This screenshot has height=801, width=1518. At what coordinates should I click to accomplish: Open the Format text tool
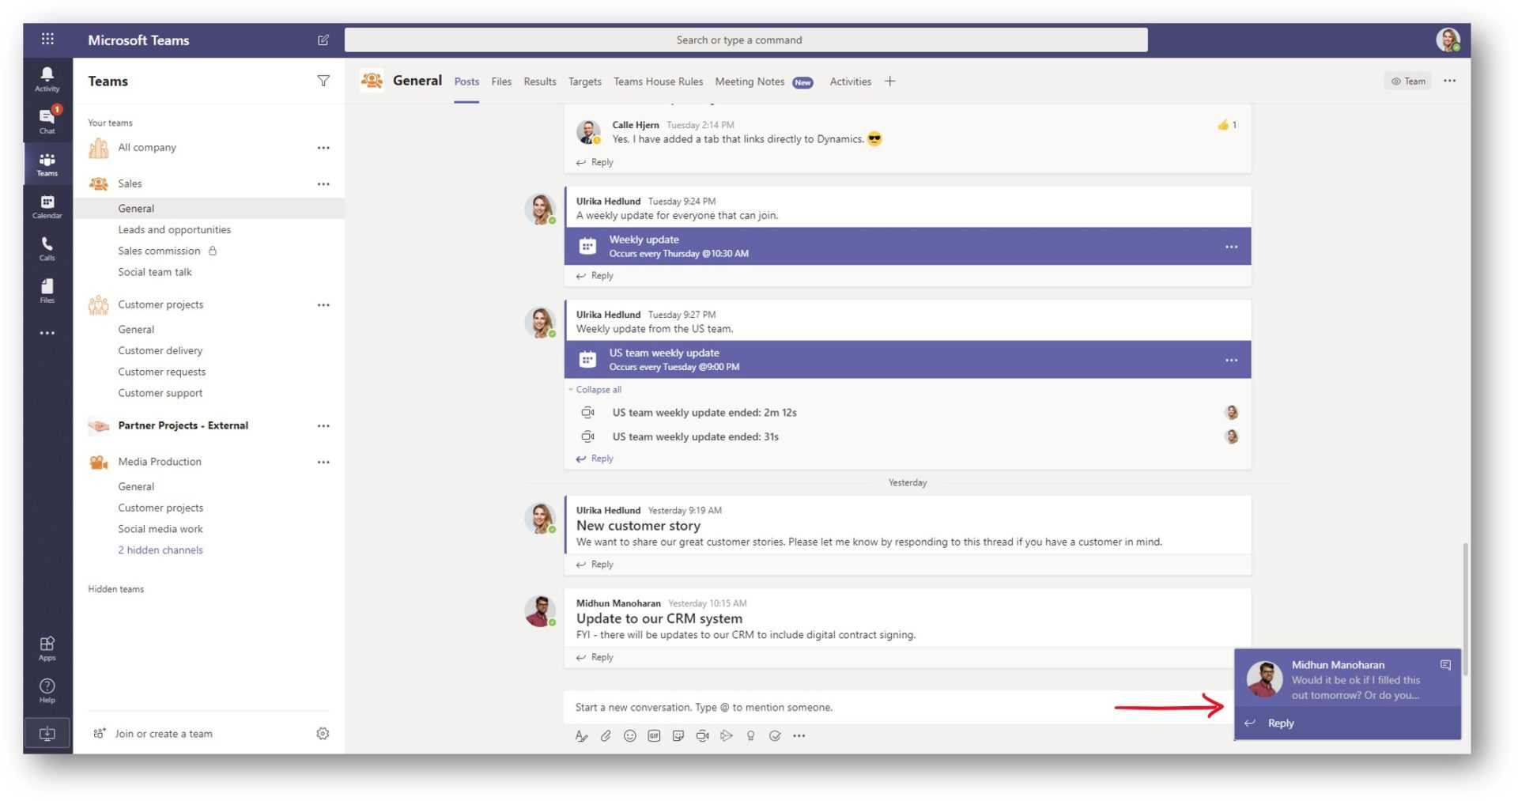pyautogui.click(x=581, y=735)
